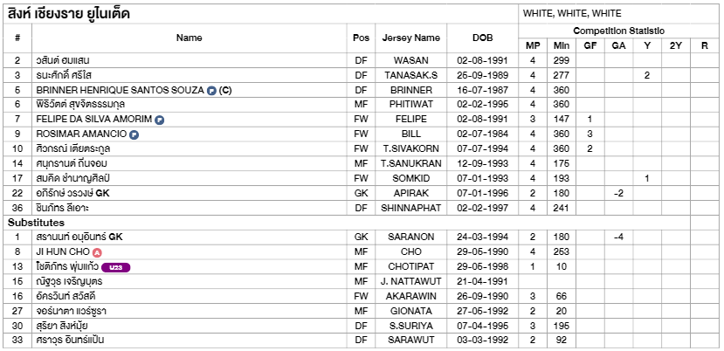Select the GIONATA jersey name cell
The height and width of the screenshot is (351, 724).
411,311
